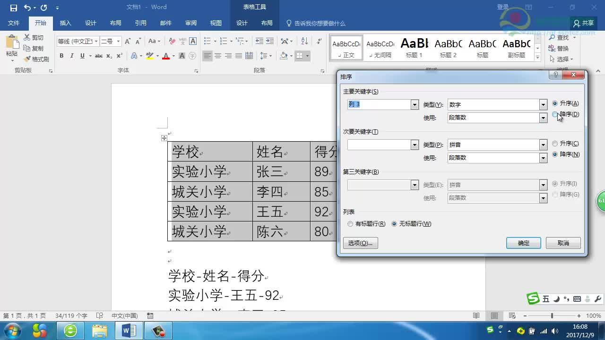
Task: Select the underline formatting icon
Action: click(x=81, y=55)
